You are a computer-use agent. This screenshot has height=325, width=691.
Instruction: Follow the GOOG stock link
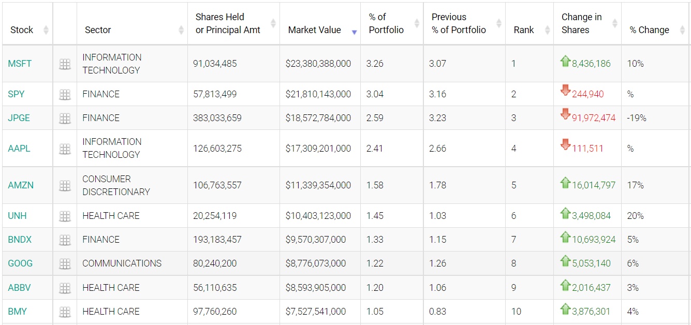pyautogui.click(x=20, y=263)
